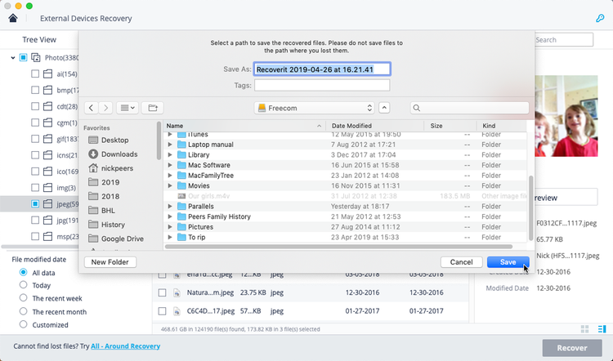Expand the Laptop manual folder
Viewport: 613px width, 361px height.
(170, 145)
